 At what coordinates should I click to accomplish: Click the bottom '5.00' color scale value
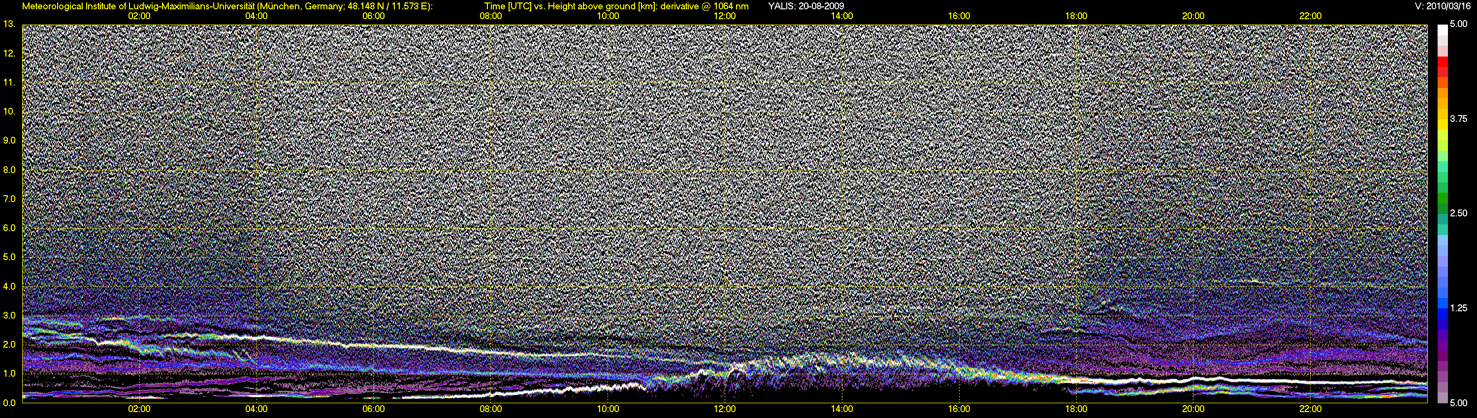coord(1459,403)
